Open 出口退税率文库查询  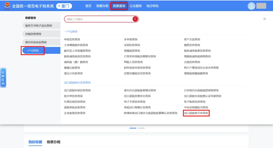pyautogui.click(x=196, y=113)
